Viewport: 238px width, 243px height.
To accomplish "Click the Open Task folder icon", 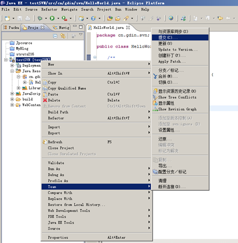I will 118,18.
